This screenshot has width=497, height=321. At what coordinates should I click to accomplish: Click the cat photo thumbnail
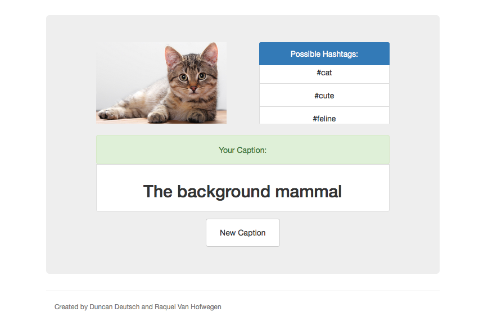pos(161,83)
